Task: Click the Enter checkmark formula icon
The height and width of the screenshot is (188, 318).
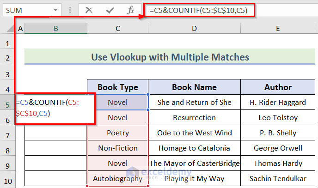Action: tap(110, 10)
